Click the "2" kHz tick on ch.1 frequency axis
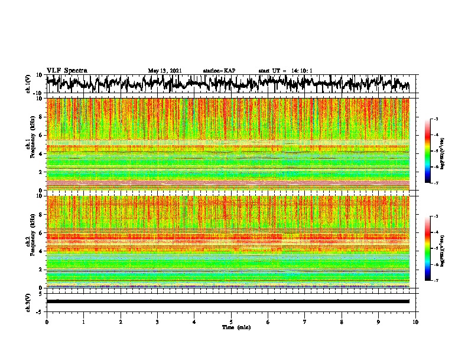 click(41, 172)
